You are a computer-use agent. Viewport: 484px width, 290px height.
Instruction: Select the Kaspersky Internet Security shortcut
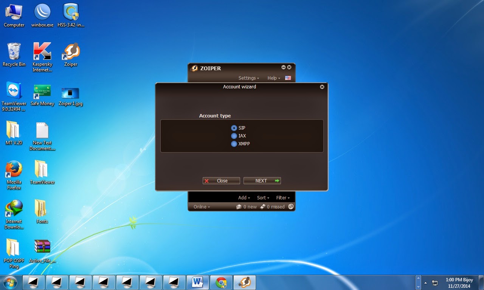point(42,57)
